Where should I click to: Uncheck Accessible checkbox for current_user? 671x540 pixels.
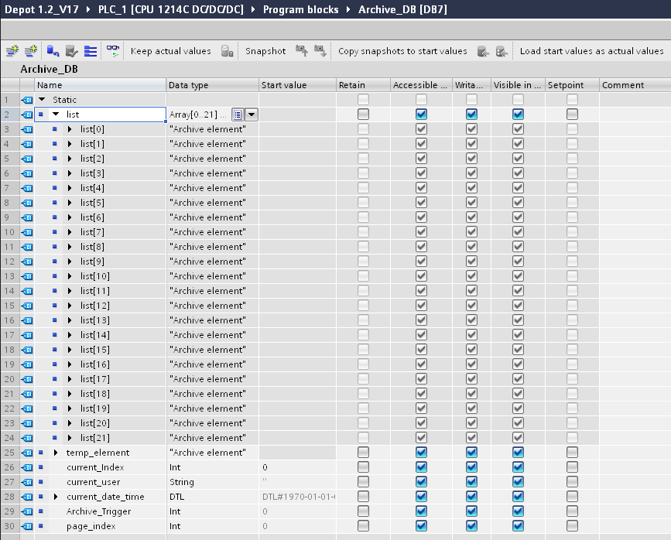click(x=421, y=482)
